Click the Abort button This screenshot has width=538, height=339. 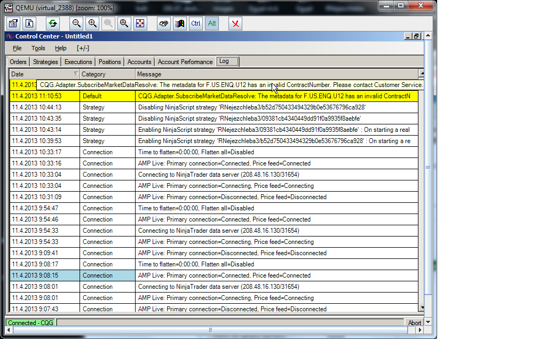click(x=414, y=323)
